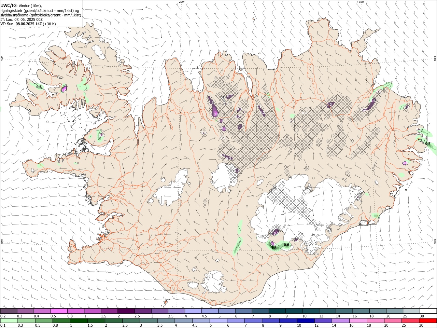Image resolution: width=437 pixels, height=328 pixels.
Task: Click the 2.5 swatch in lower rain scale
Action: point(131,321)
